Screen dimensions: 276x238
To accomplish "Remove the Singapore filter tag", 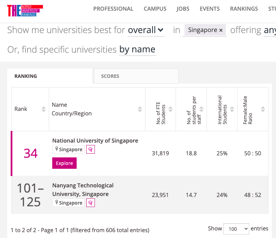I will click(x=221, y=30).
